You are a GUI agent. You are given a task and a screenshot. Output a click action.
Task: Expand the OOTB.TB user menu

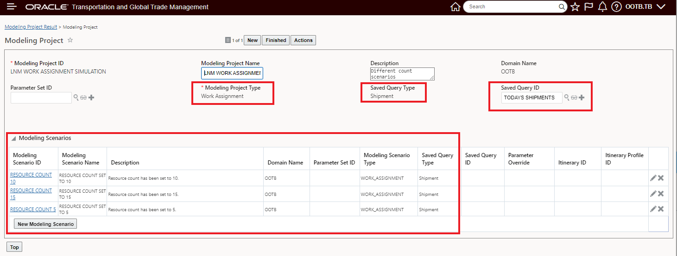click(x=645, y=7)
